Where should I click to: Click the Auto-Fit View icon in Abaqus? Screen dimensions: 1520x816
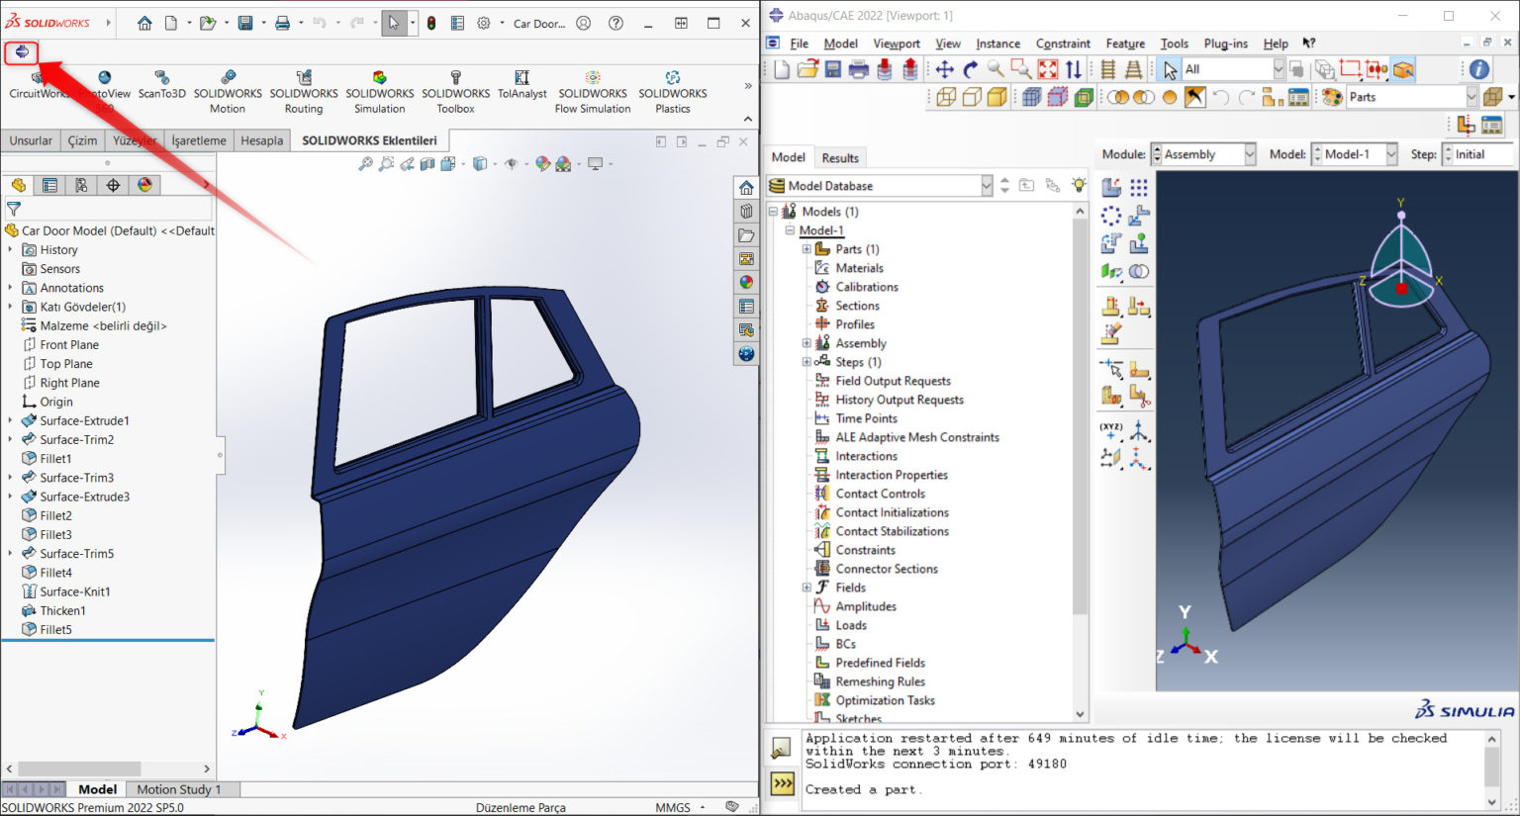coord(1045,68)
